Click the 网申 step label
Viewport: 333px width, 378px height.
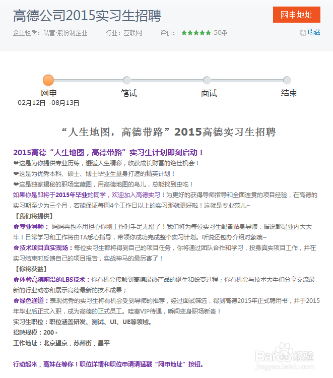point(49,93)
